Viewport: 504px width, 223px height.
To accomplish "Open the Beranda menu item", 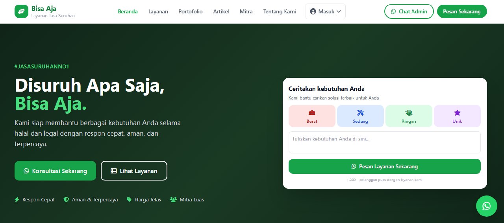I will point(128,11).
